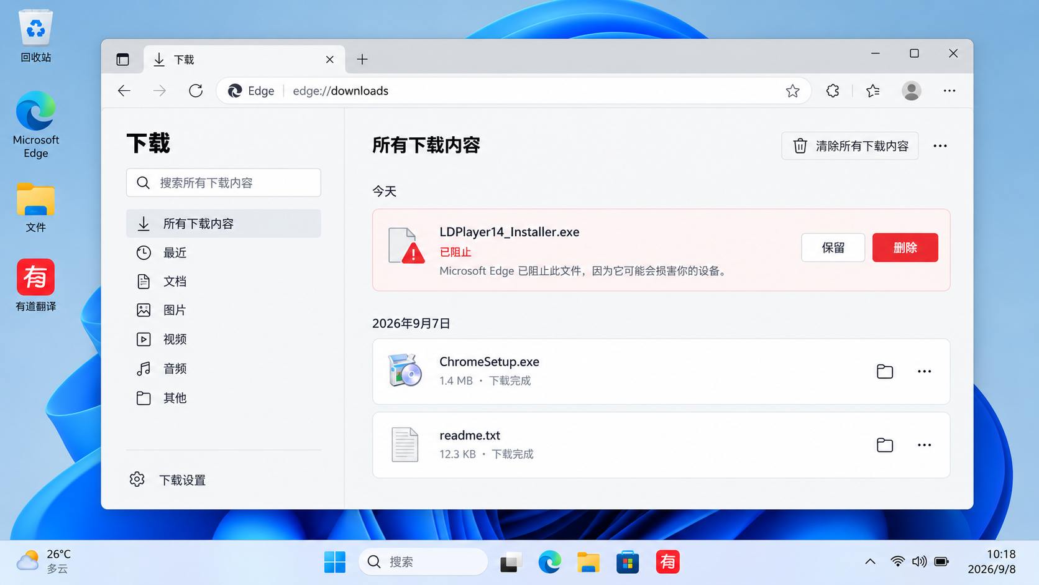This screenshot has height=585, width=1039.
Task: Open the tab actions menu icon
Action: [122, 59]
